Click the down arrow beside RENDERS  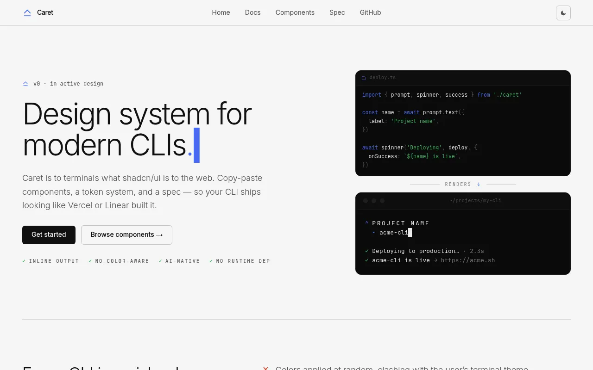[479, 184]
